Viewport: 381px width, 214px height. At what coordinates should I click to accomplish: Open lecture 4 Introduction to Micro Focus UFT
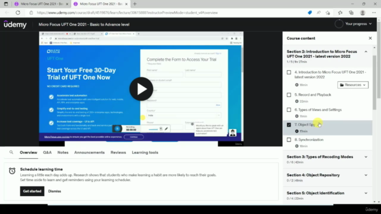tap(330, 74)
